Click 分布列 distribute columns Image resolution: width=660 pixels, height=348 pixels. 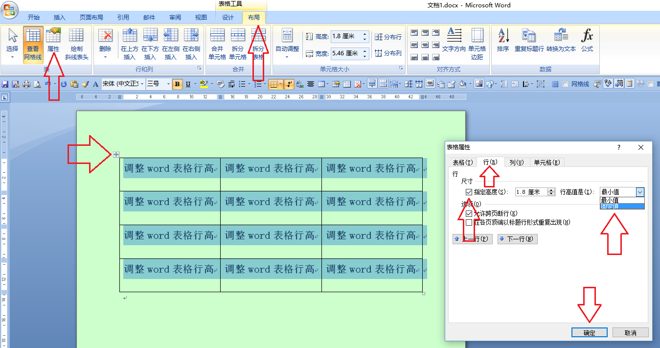tap(388, 53)
